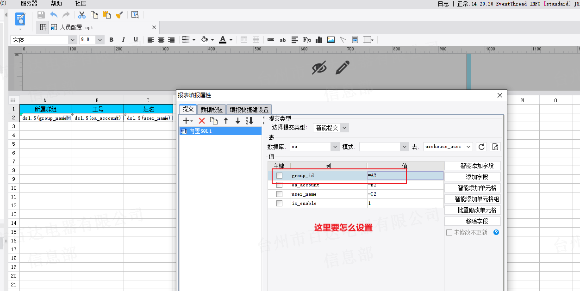Click the insert chart icon in toolbar
Viewport: 580px width, 291px height.
[x=319, y=40]
